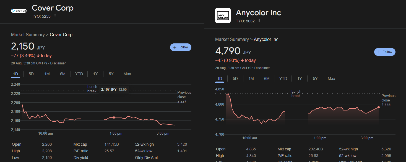406x162 pixels.
Task: Click the 12:55 data point on Cover chart
Action: (x=114, y=117)
